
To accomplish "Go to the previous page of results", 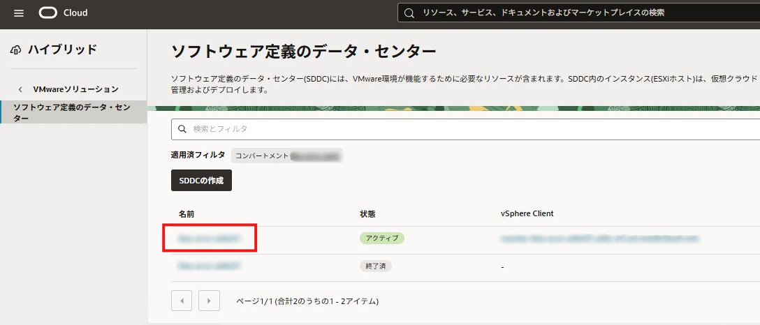I will (x=182, y=301).
